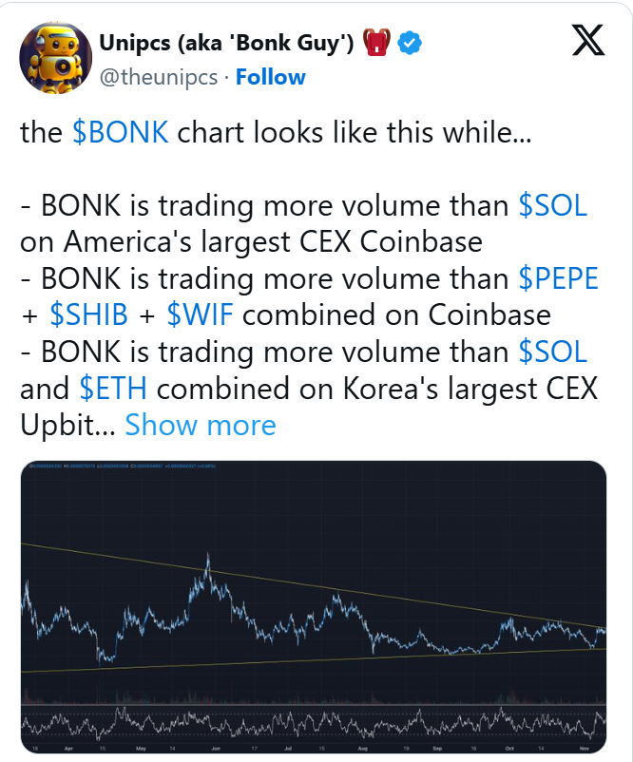Click $SOL cashtag above the $ETH line

tap(553, 352)
